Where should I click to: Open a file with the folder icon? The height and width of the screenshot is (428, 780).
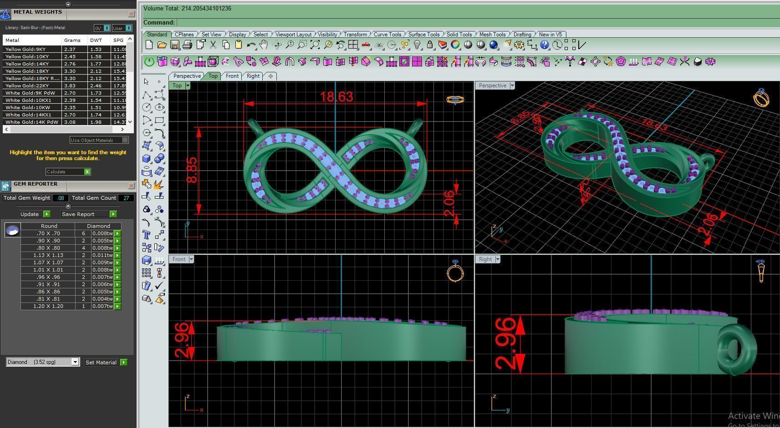(162, 45)
